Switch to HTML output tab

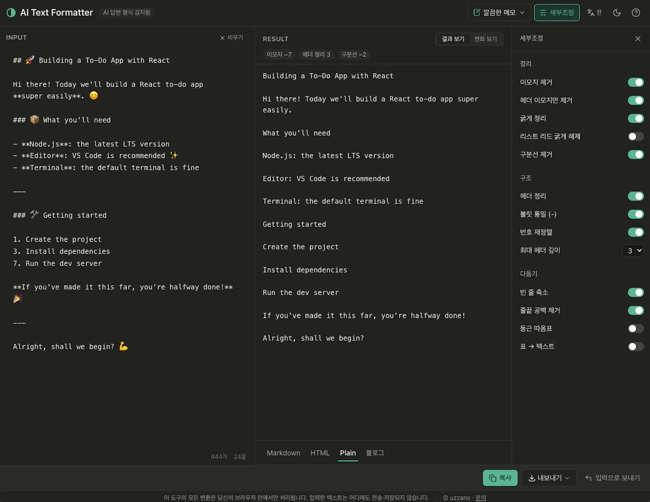click(320, 453)
